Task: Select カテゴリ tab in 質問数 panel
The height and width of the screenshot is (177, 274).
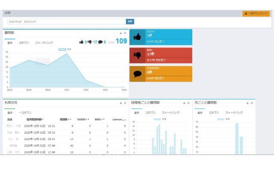Action: 24,43
